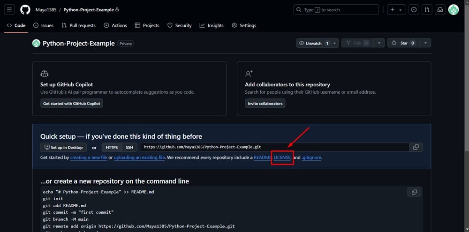Open the create new plus dropdown

tap(396, 9)
